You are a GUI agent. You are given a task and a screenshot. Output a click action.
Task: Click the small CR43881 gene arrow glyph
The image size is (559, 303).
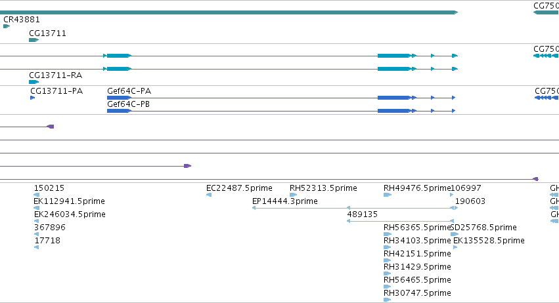click(x=7, y=26)
